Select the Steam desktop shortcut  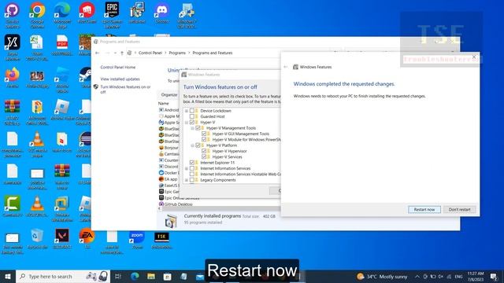86,78
